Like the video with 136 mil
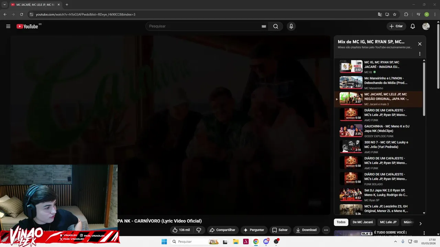The image size is (440, 247). point(181,230)
